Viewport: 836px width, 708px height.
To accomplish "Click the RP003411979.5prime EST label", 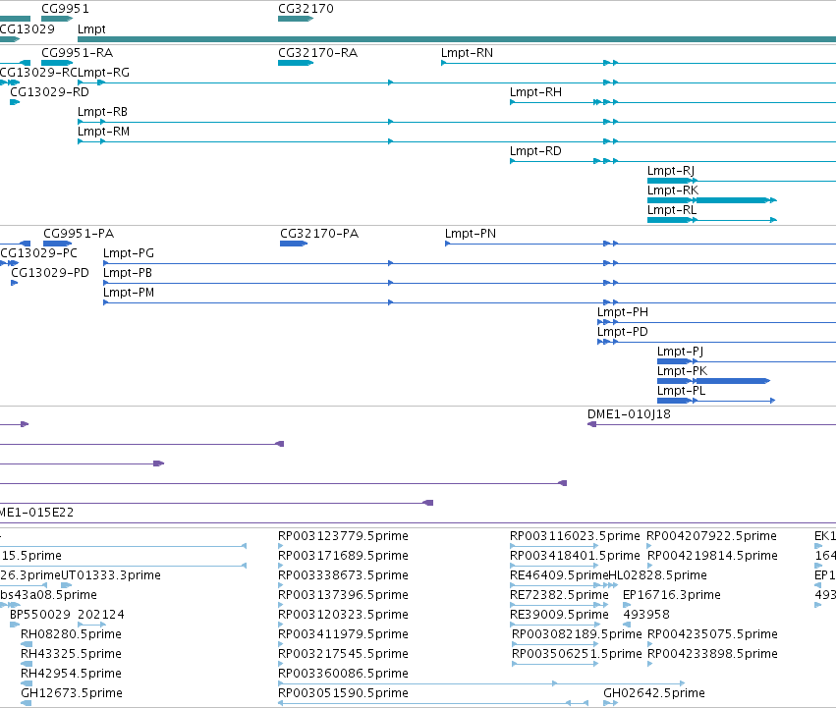I will 343,634.
